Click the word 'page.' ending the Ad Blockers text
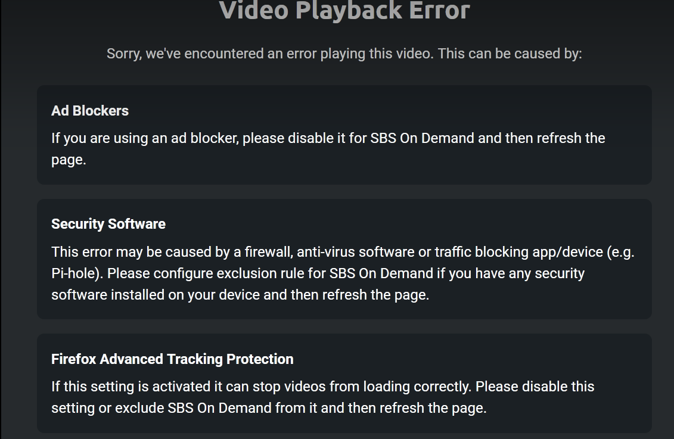The image size is (674, 439). click(69, 160)
